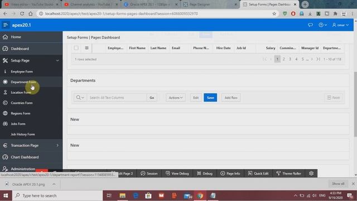The width and height of the screenshot is (357, 201).
Task: Open Employee Form in sidebar
Action: [31, 71]
